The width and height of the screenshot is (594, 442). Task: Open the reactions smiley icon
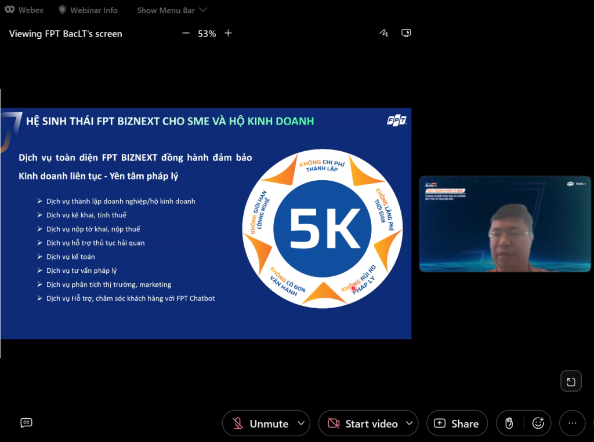click(x=538, y=423)
